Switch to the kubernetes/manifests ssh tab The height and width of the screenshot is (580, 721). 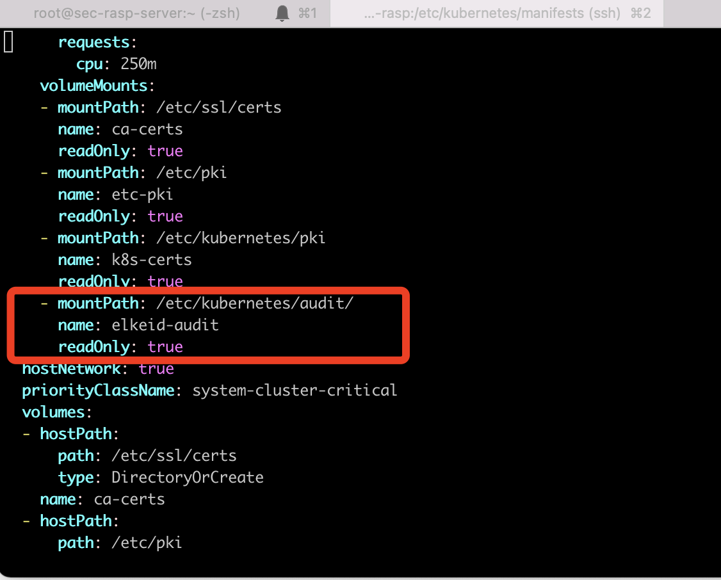click(x=497, y=13)
